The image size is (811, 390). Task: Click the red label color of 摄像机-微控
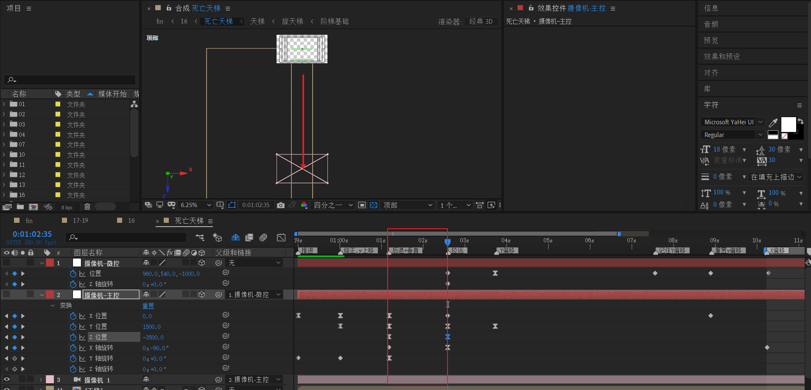coord(50,263)
